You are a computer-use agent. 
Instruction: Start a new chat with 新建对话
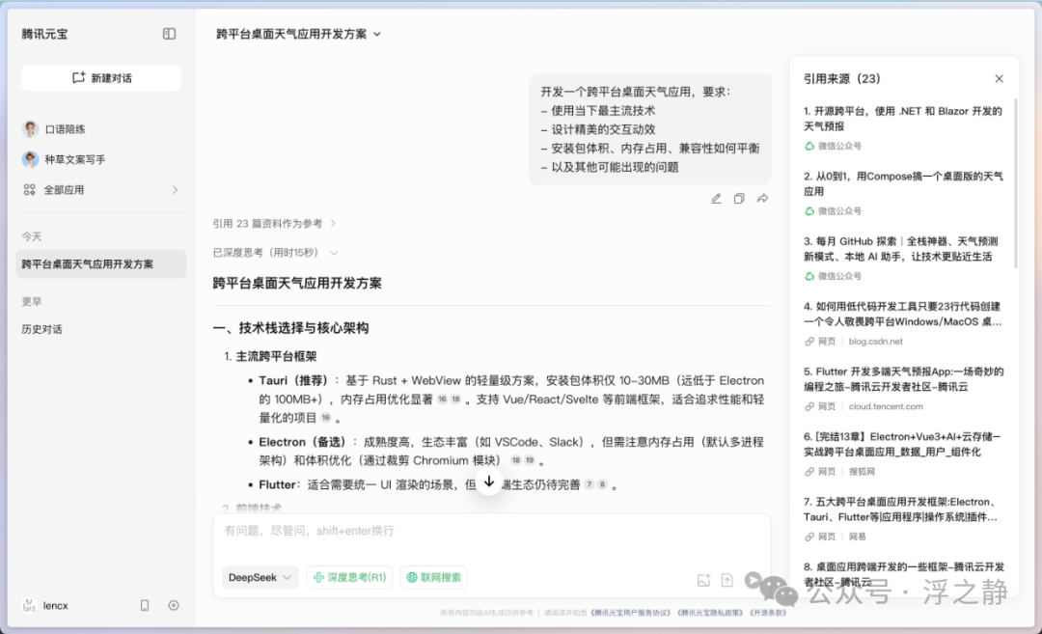pyautogui.click(x=101, y=78)
